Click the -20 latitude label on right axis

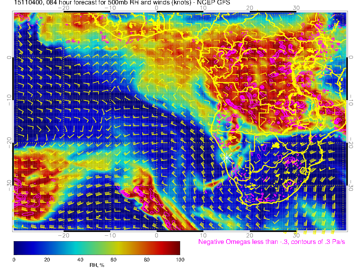pyautogui.click(x=352, y=143)
